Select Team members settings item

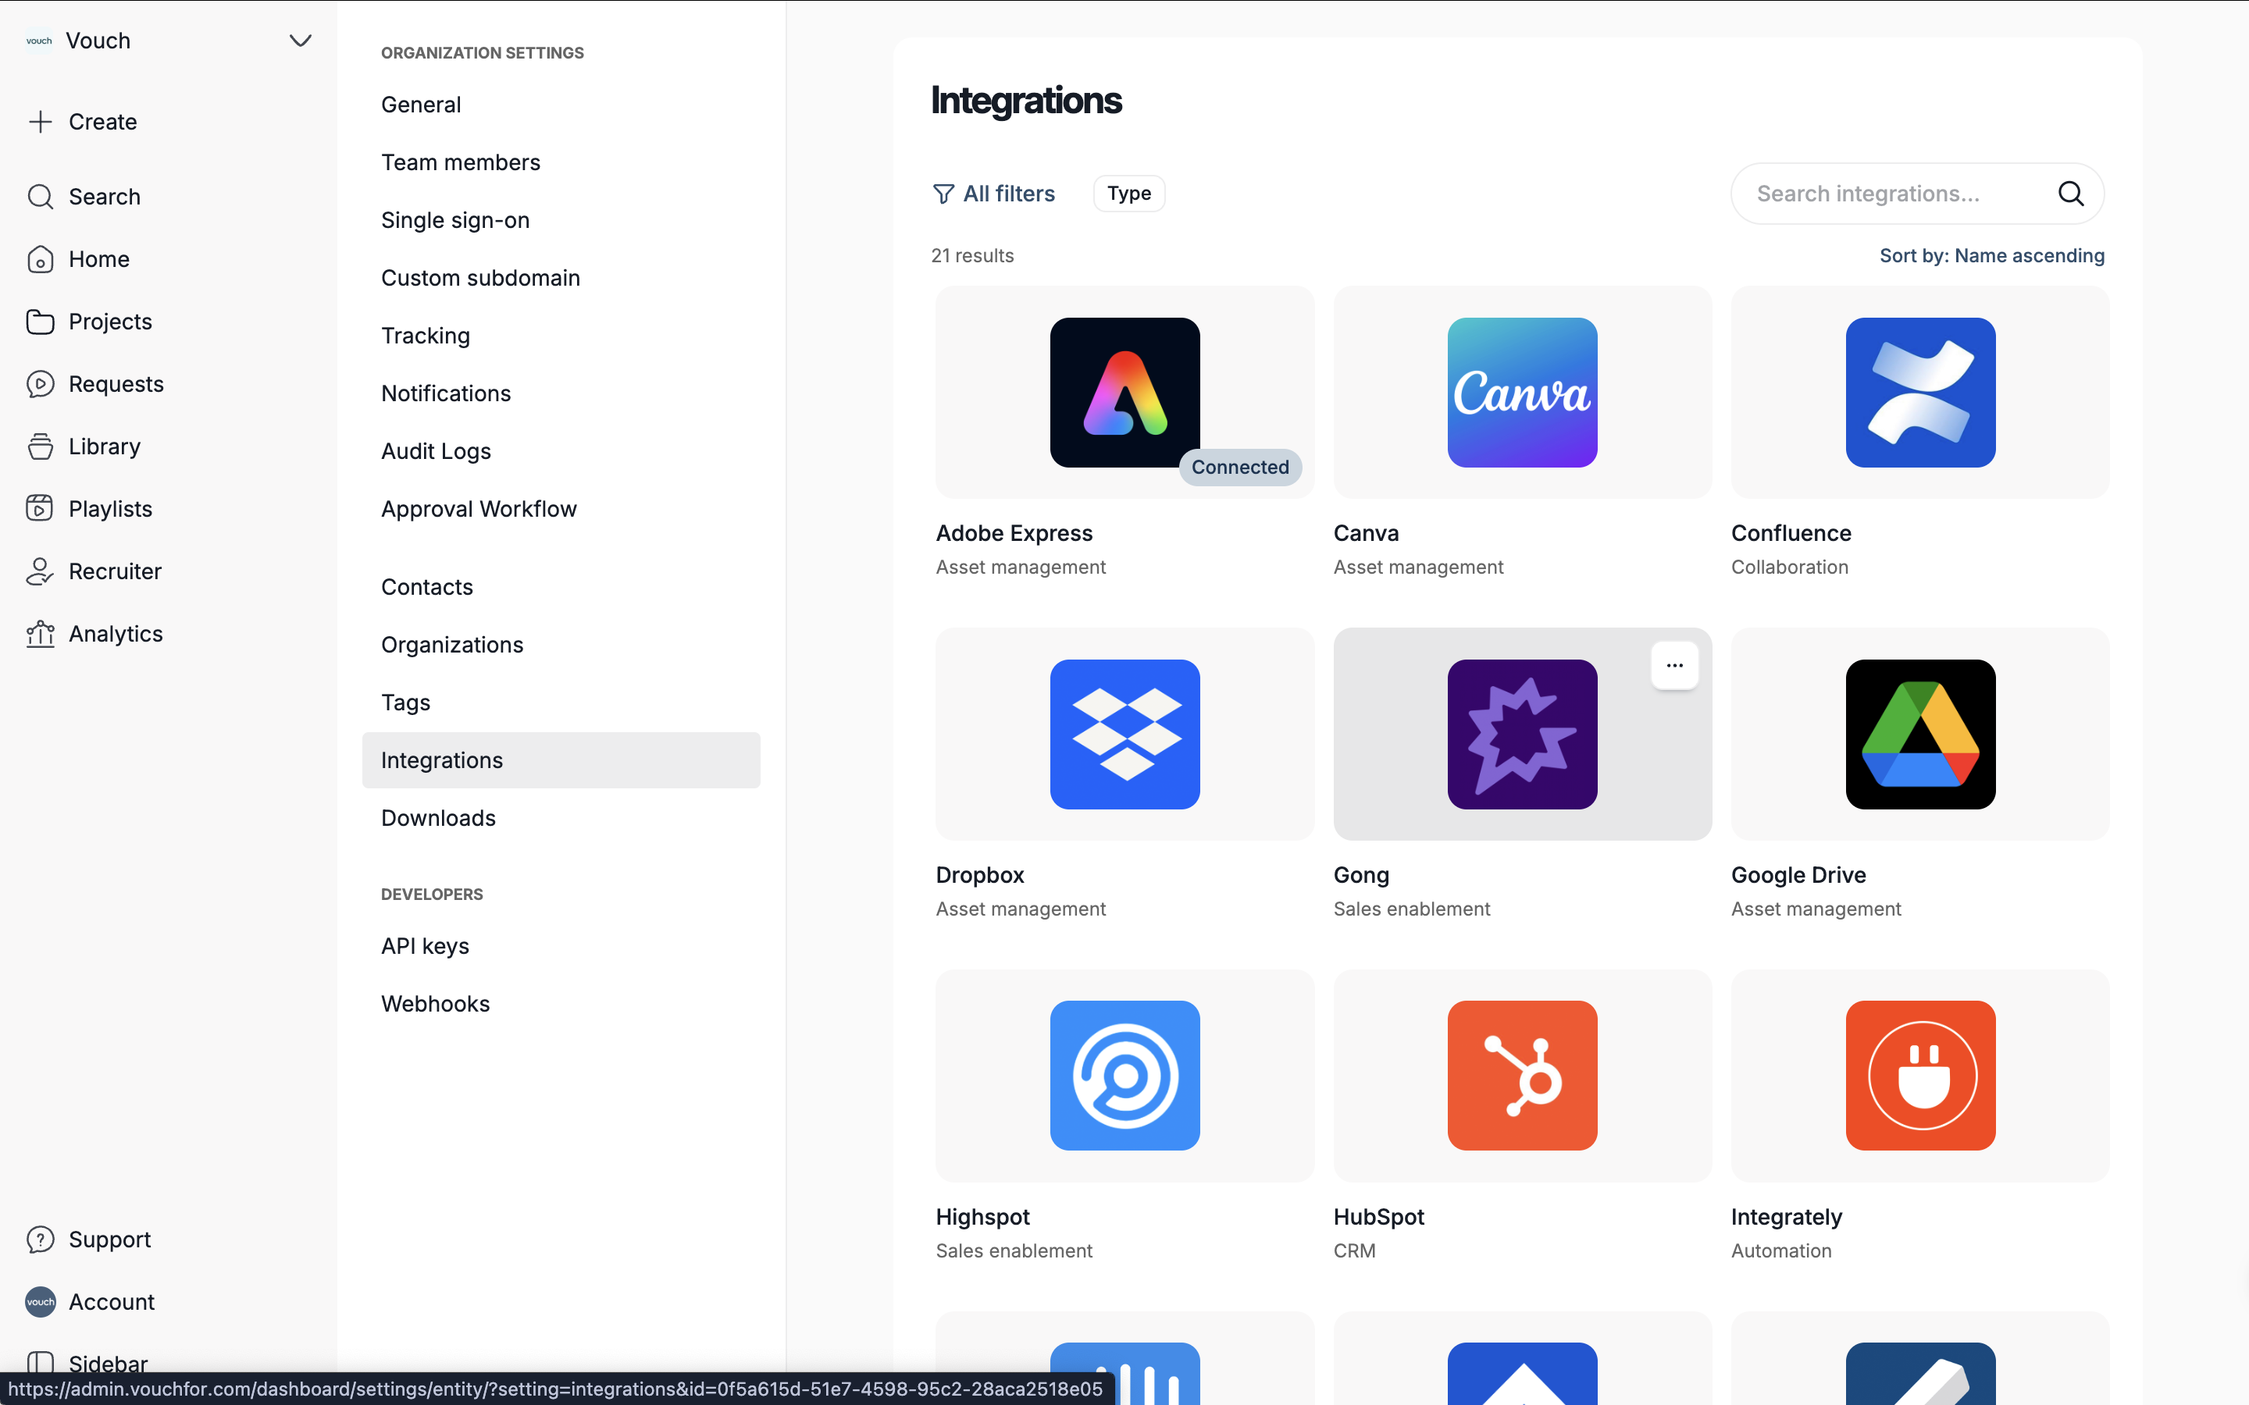click(460, 162)
